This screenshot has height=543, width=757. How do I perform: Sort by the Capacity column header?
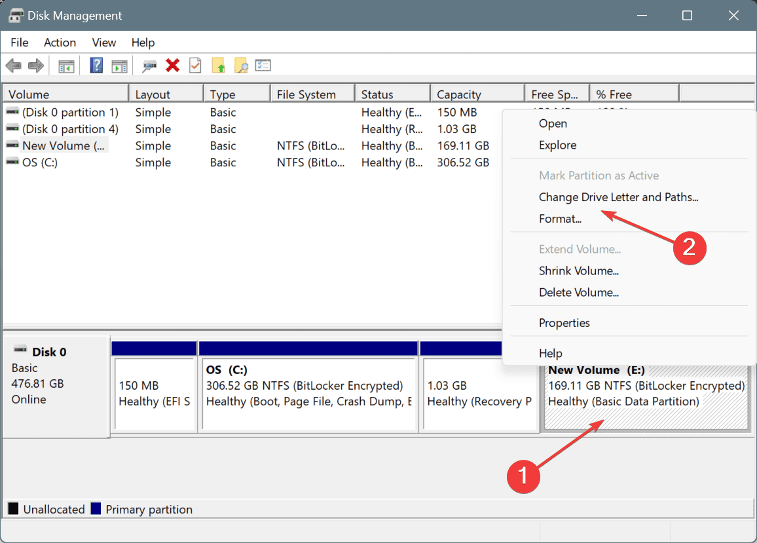[x=477, y=94]
